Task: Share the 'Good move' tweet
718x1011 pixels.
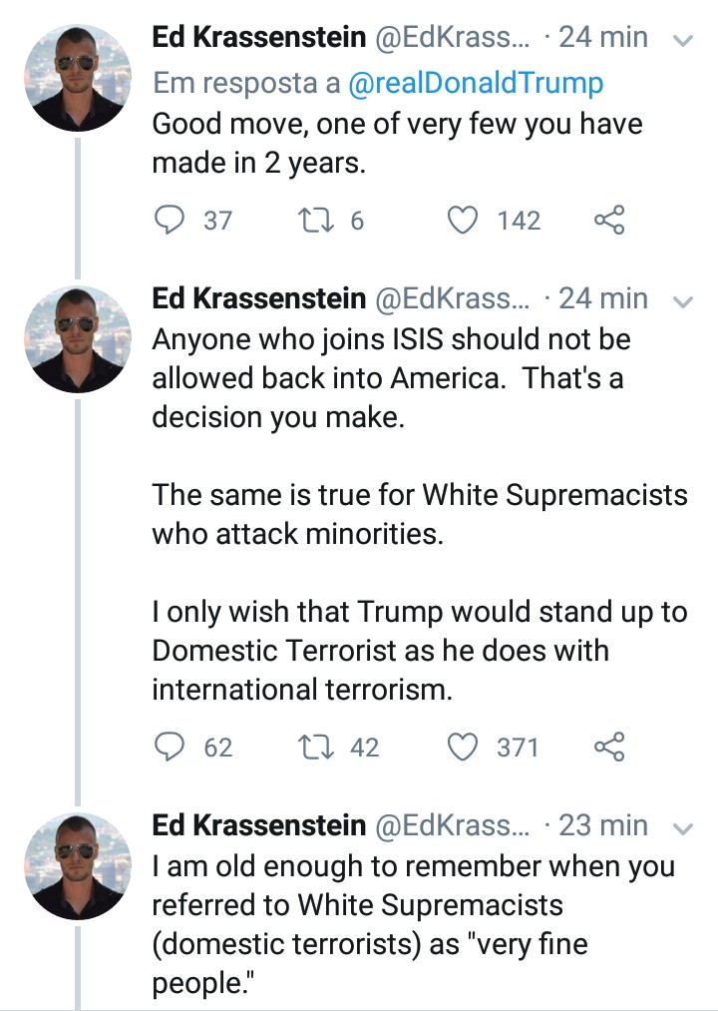Action: 609,220
